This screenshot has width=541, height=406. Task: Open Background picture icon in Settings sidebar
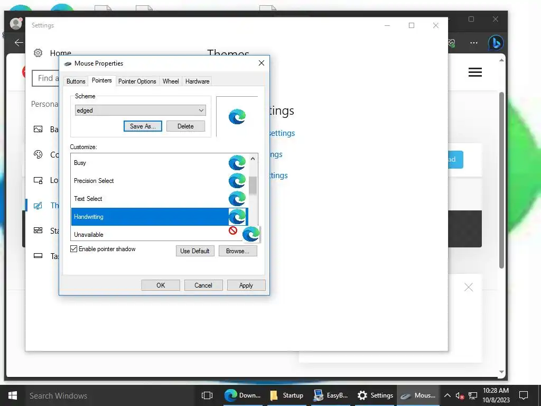click(38, 129)
